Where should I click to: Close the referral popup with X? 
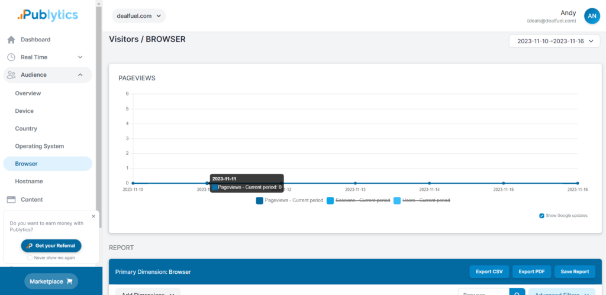(x=93, y=216)
